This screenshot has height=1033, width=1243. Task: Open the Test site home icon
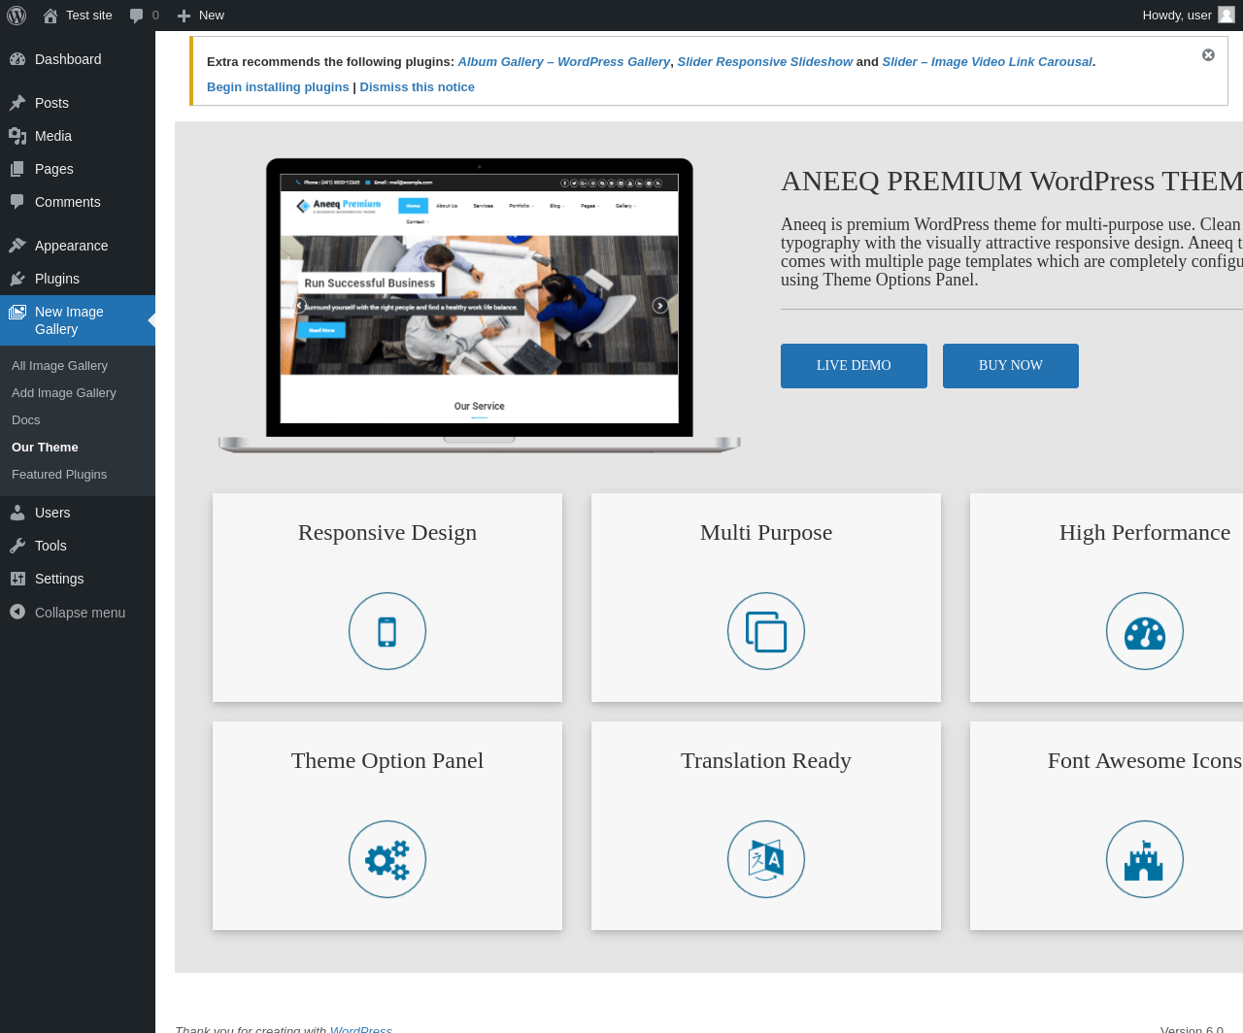coord(50,16)
